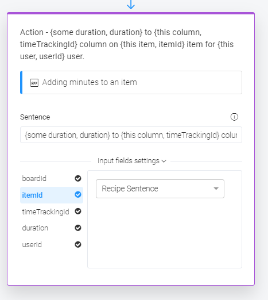Click the Sentence label
This screenshot has height=300, width=268.
point(35,117)
